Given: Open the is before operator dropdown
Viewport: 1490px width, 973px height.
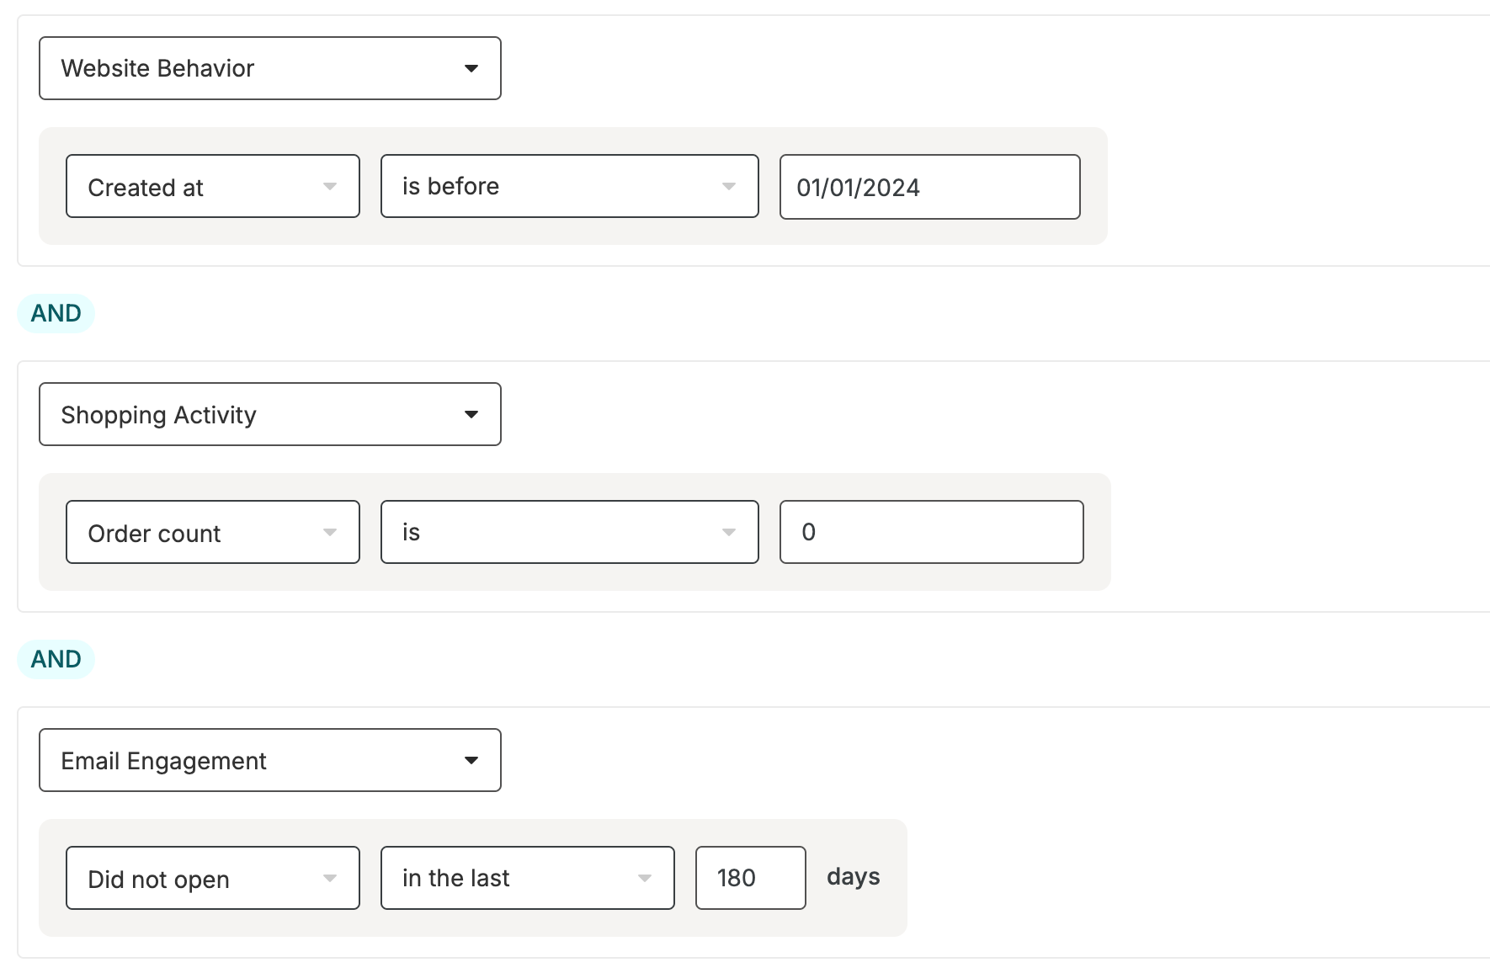Looking at the screenshot, I should [x=570, y=186].
